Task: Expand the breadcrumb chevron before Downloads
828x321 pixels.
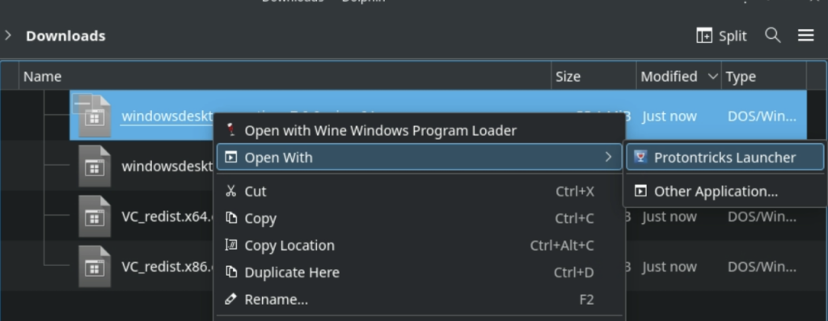Action: [x=8, y=36]
